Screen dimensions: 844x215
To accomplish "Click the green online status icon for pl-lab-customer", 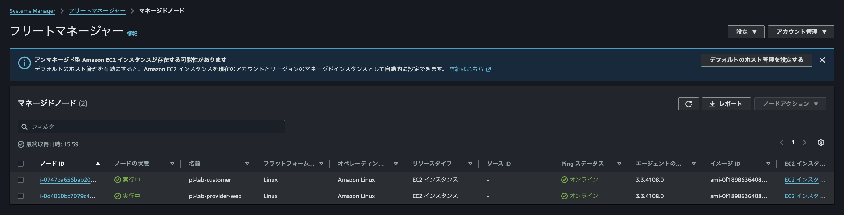I will pyautogui.click(x=564, y=180).
